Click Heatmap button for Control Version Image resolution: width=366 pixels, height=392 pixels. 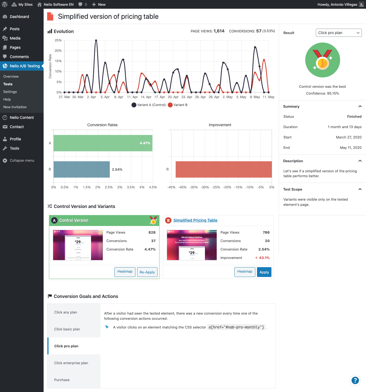(125, 272)
